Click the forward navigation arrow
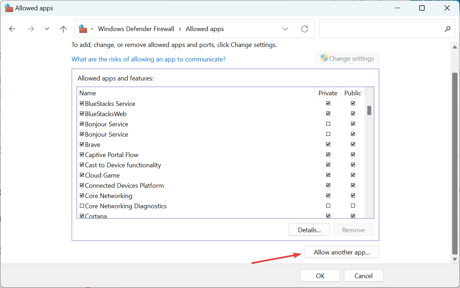The height and width of the screenshot is (288, 460). point(31,29)
